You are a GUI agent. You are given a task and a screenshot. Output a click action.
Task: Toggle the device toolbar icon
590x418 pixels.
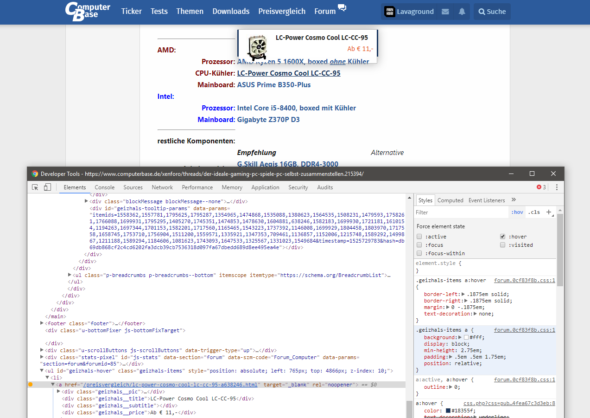point(47,187)
